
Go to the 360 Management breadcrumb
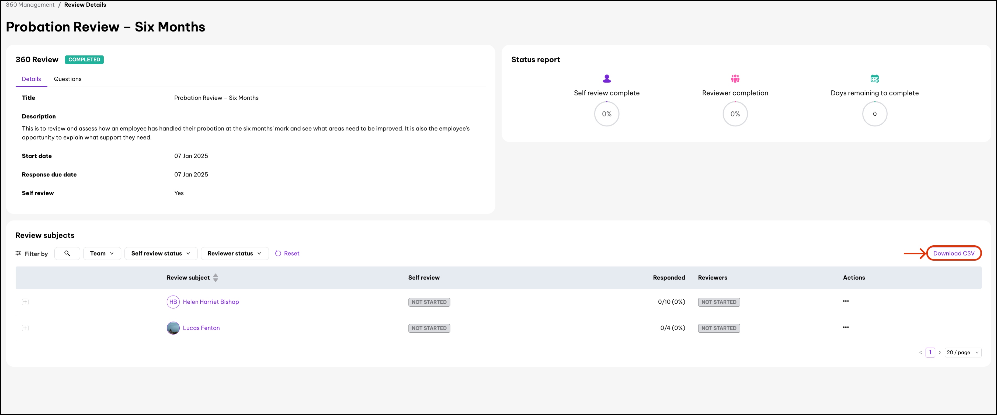click(x=30, y=5)
